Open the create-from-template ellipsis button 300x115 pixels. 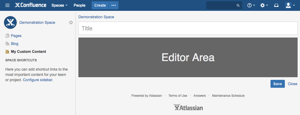pos(114,5)
